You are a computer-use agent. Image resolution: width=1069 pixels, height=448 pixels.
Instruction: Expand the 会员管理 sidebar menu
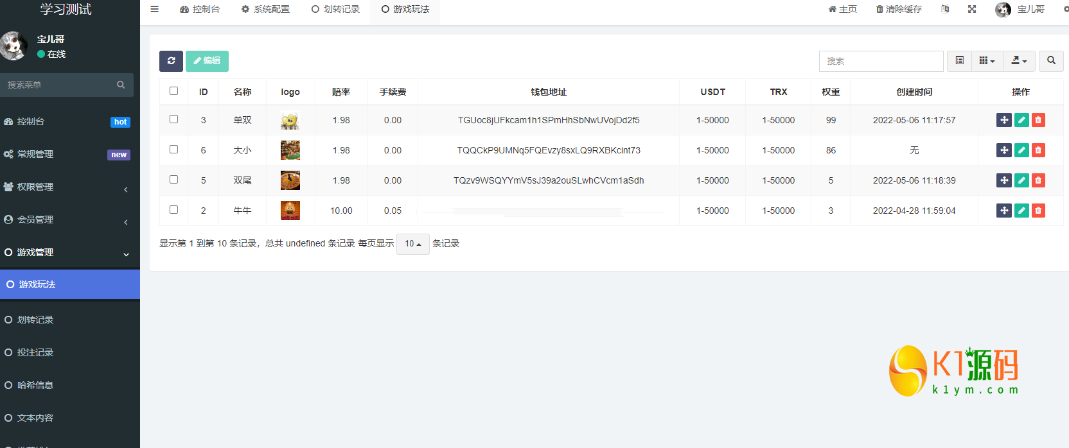coord(69,220)
